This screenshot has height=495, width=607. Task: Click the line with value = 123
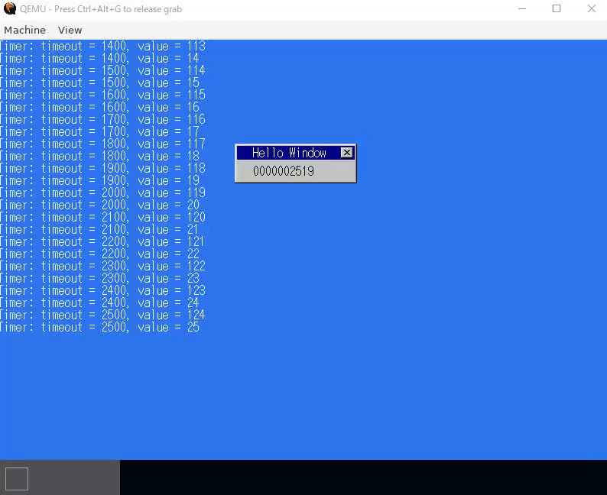[x=102, y=291]
